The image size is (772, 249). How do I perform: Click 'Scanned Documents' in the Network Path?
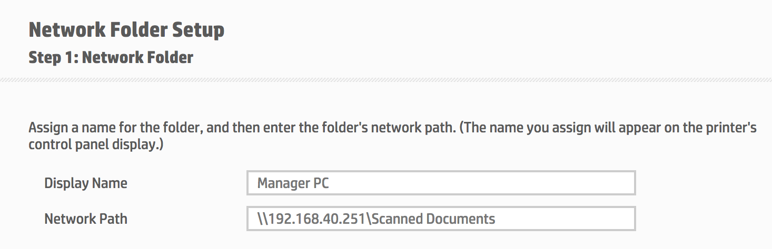coord(434,219)
